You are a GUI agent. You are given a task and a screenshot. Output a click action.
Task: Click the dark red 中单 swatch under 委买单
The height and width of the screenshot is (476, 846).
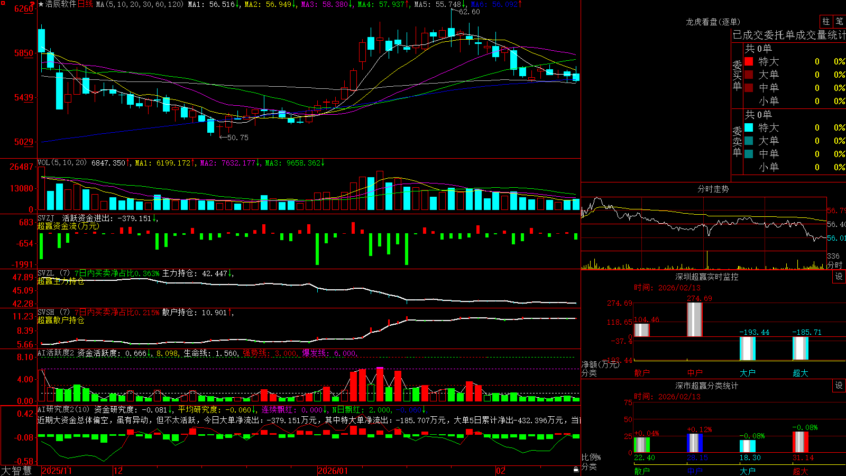pos(749,88)
